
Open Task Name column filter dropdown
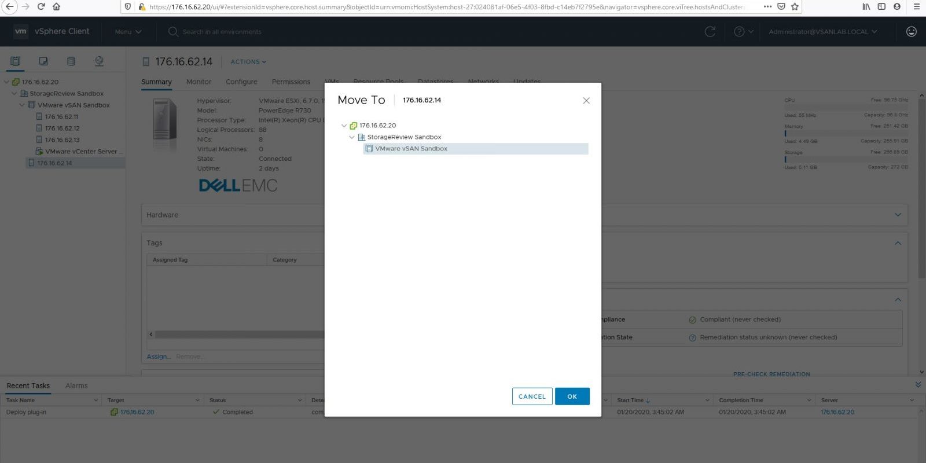coord(96,400)
